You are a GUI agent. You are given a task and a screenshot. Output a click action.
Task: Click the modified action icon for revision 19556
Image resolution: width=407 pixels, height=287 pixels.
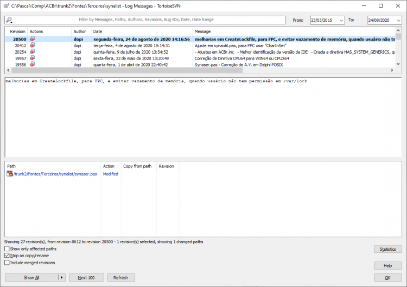pos(32,64)
